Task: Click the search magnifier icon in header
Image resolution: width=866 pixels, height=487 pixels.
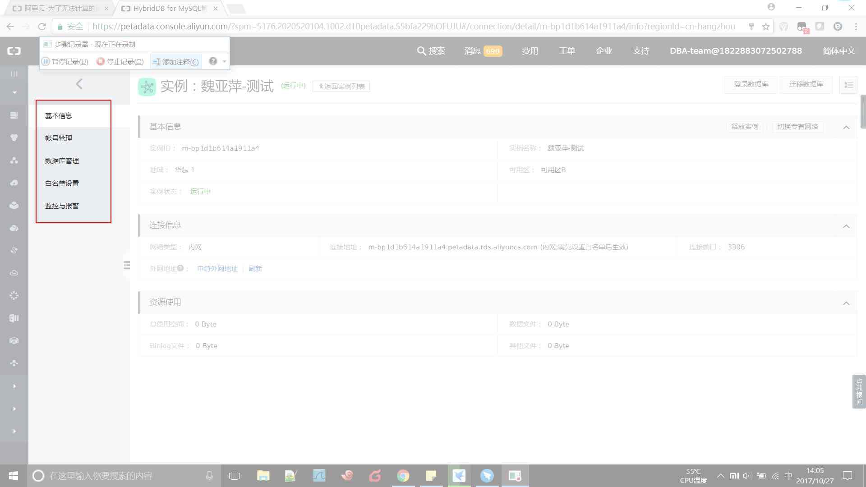Action: coord(421,51)
